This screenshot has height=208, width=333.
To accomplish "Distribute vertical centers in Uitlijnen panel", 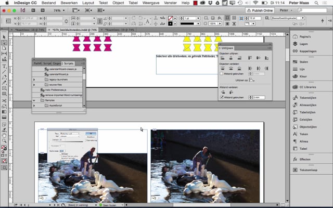I will click(231, 68).
